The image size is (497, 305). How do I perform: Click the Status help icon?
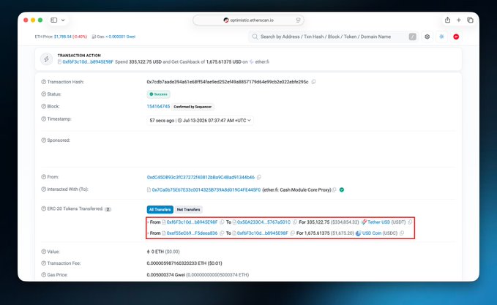click(x=44, y=94)
